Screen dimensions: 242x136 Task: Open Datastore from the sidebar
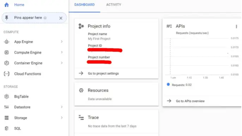(22, 107)
